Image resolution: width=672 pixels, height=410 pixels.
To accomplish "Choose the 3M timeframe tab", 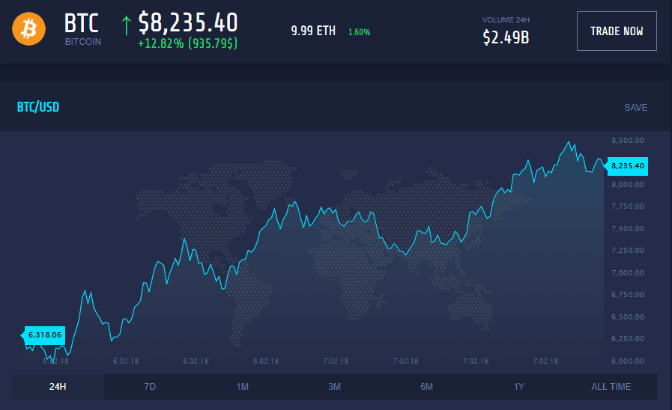I will click(334, 387).
